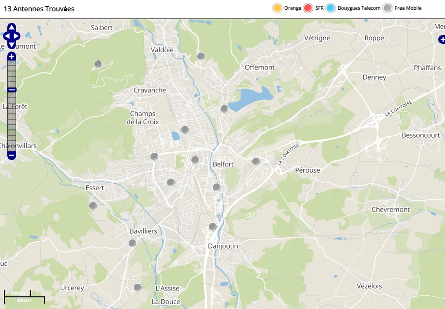This screenshot has width=445, height=309.
Task: Click antenna marker in forest near Salbert
Action: (x=98, y=64)
